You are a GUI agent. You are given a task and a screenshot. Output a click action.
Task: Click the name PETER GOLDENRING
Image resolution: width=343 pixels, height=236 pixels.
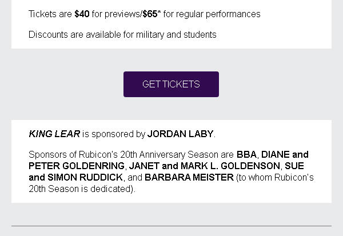tap(77, 166)
